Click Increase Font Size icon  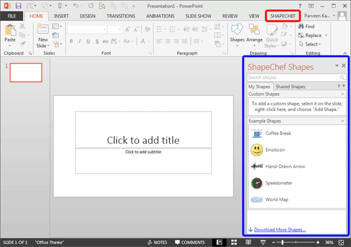pyautogui.click(x=128, y=29)
